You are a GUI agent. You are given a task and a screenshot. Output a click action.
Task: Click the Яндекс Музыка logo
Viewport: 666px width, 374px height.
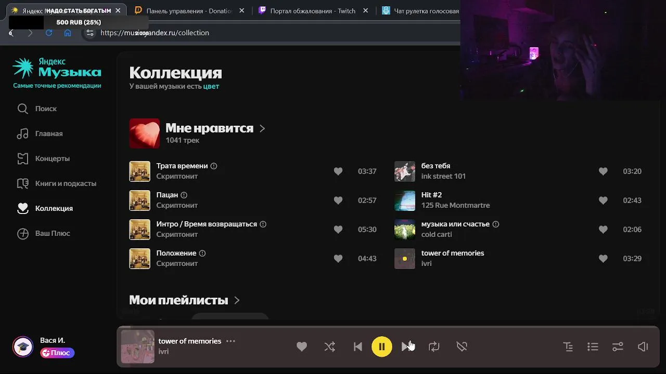(57, 68)
